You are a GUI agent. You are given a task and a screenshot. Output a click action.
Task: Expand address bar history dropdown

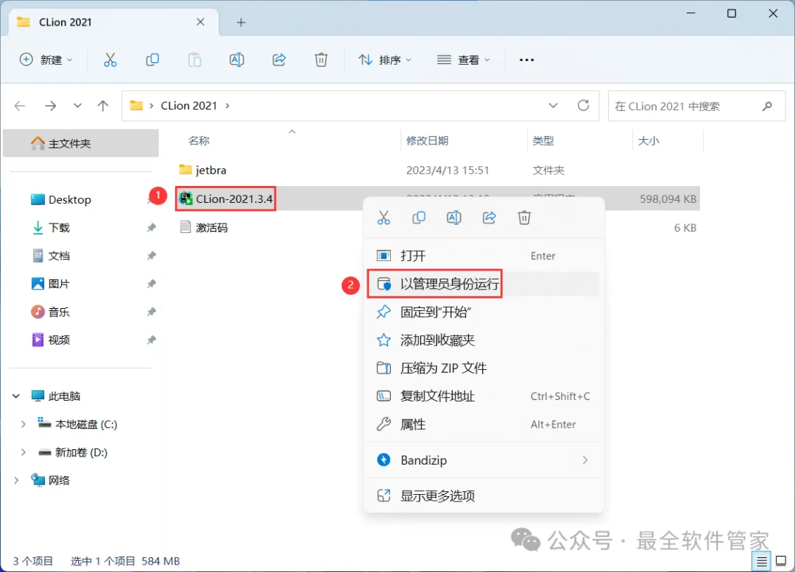[x=553, y=105]
